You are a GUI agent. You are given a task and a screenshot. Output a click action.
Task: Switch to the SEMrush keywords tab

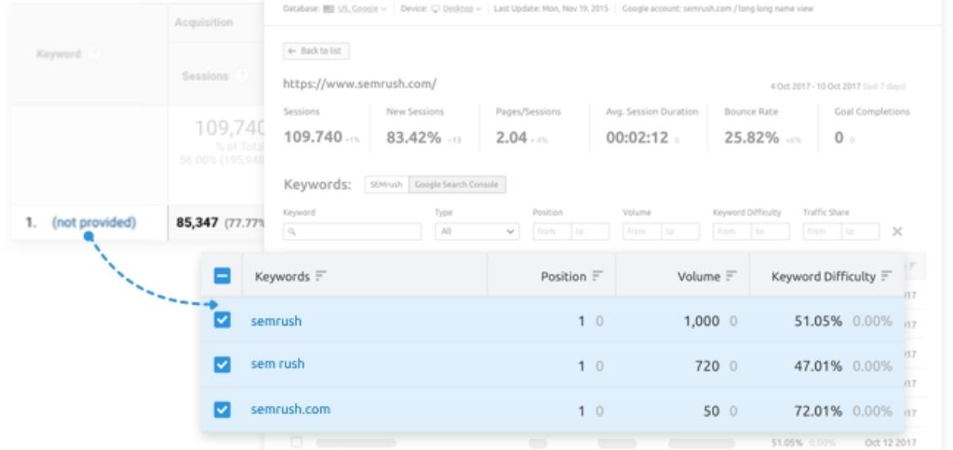tap(386, 185)
